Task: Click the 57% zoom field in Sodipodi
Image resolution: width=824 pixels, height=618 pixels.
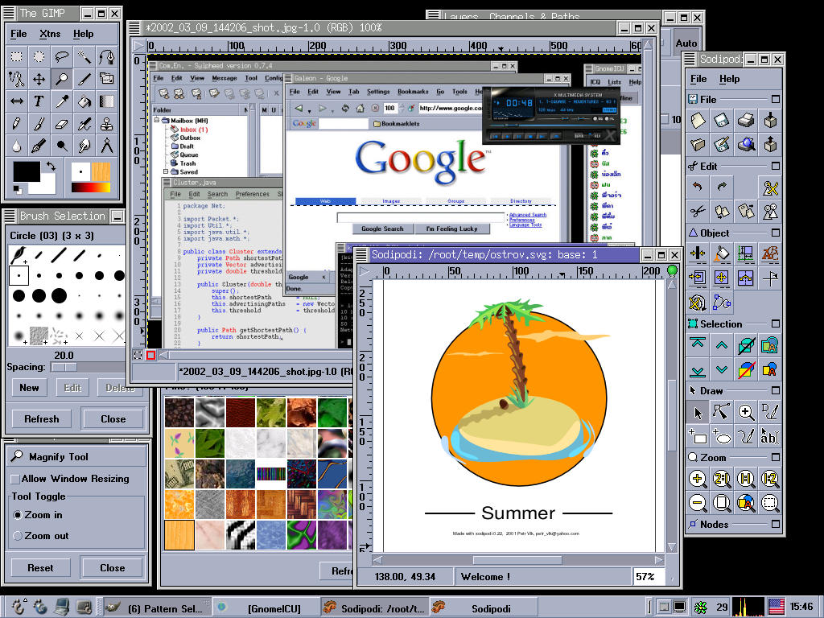Action: click(649, 576)
